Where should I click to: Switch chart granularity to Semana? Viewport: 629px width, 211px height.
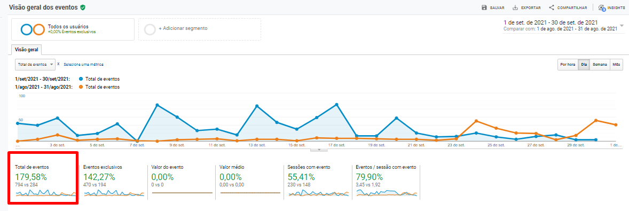[x=600, y=65]
